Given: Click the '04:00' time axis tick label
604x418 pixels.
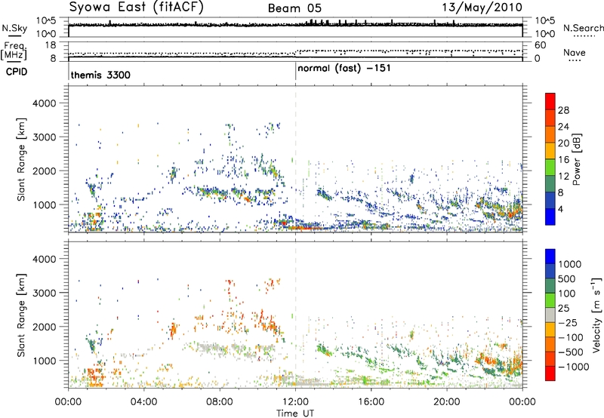Looking at the screenshot, I should [x=144, y=402].
